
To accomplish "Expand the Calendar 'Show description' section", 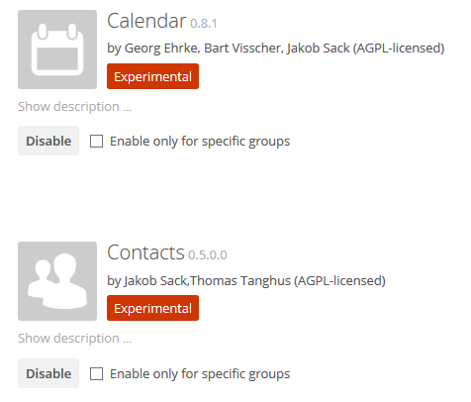I will 74,107.
